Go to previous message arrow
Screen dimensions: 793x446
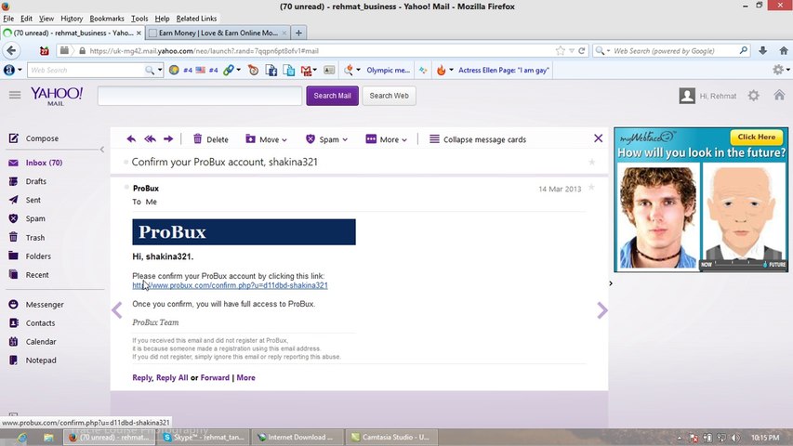[x=117, y=310]
